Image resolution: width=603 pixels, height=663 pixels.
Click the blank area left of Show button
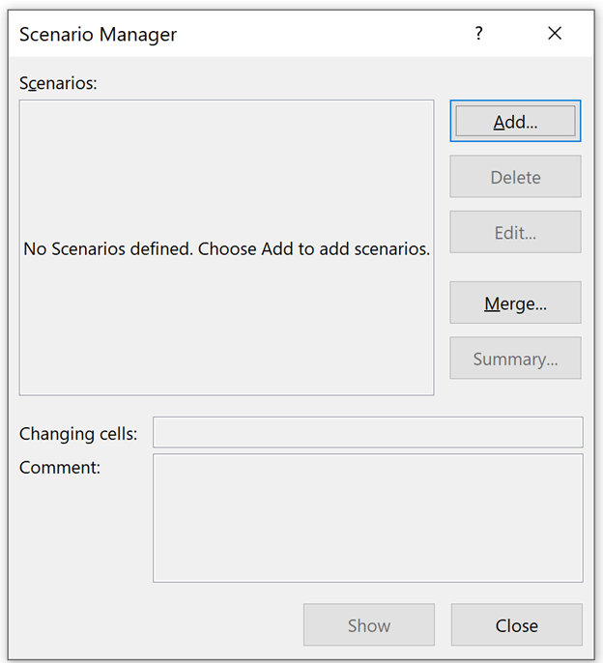tap(155, 625)
